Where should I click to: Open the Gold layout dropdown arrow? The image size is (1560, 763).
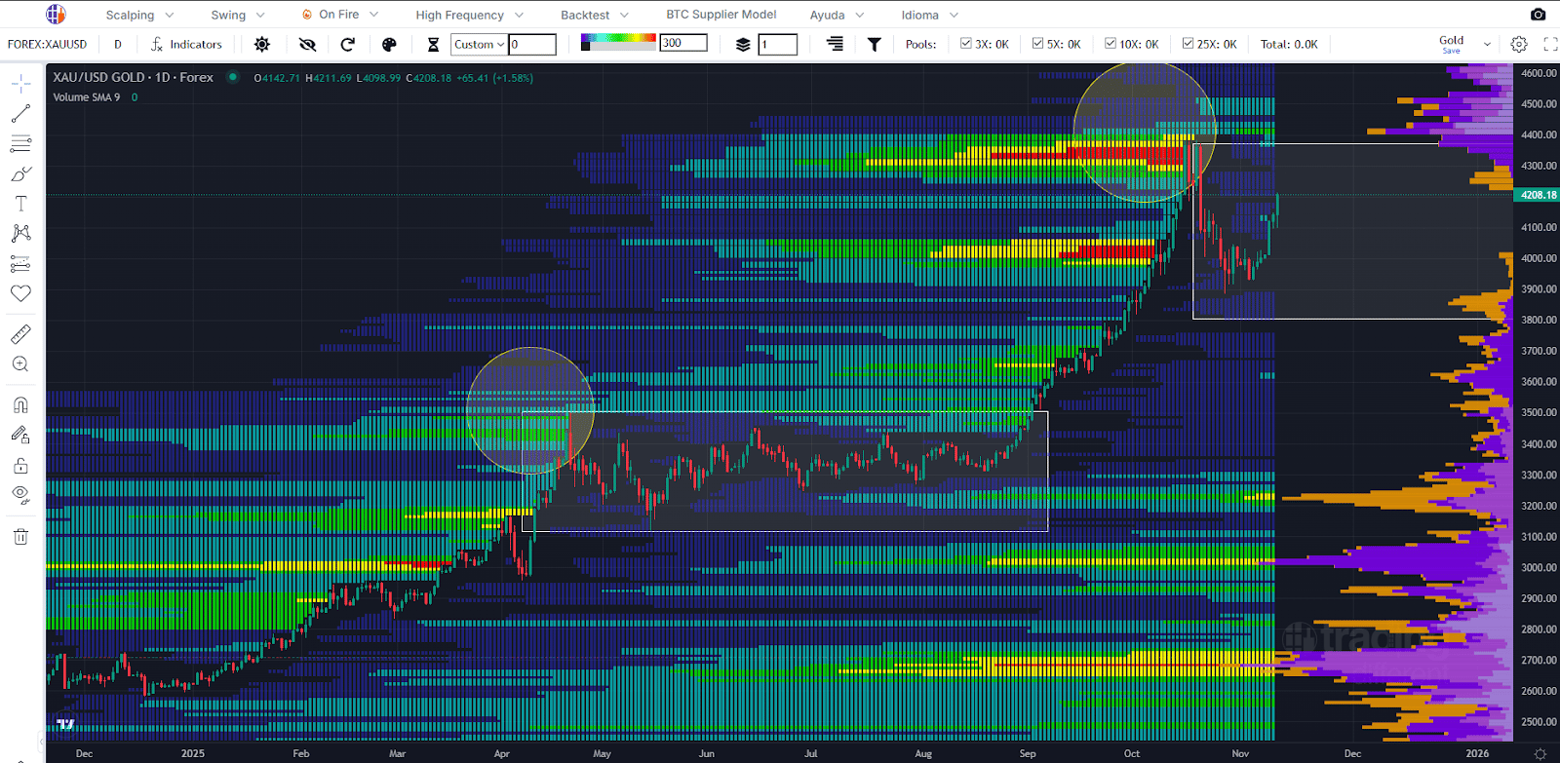1487,44
